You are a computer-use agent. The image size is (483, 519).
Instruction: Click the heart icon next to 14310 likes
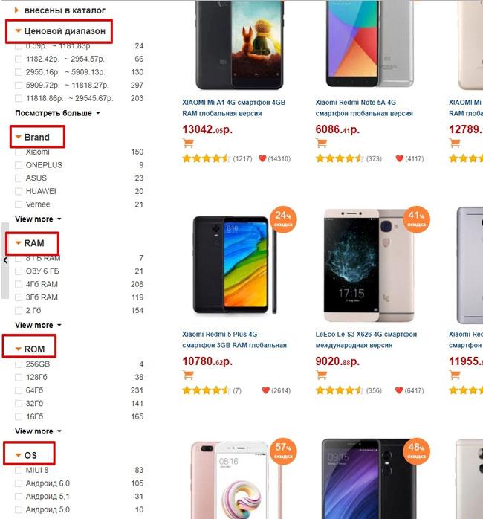point(262,158)
